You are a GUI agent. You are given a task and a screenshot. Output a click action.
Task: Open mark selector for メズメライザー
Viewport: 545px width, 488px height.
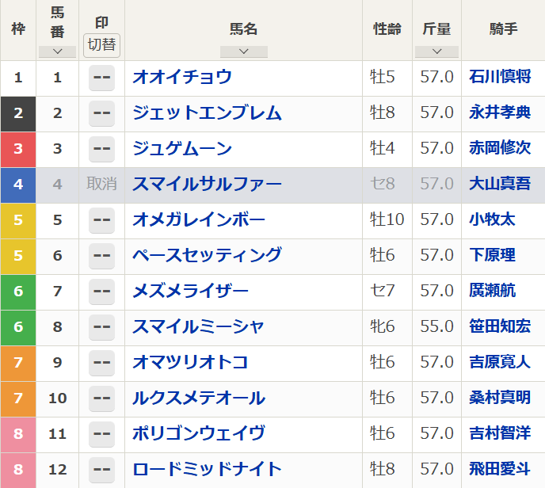[101, 292]
